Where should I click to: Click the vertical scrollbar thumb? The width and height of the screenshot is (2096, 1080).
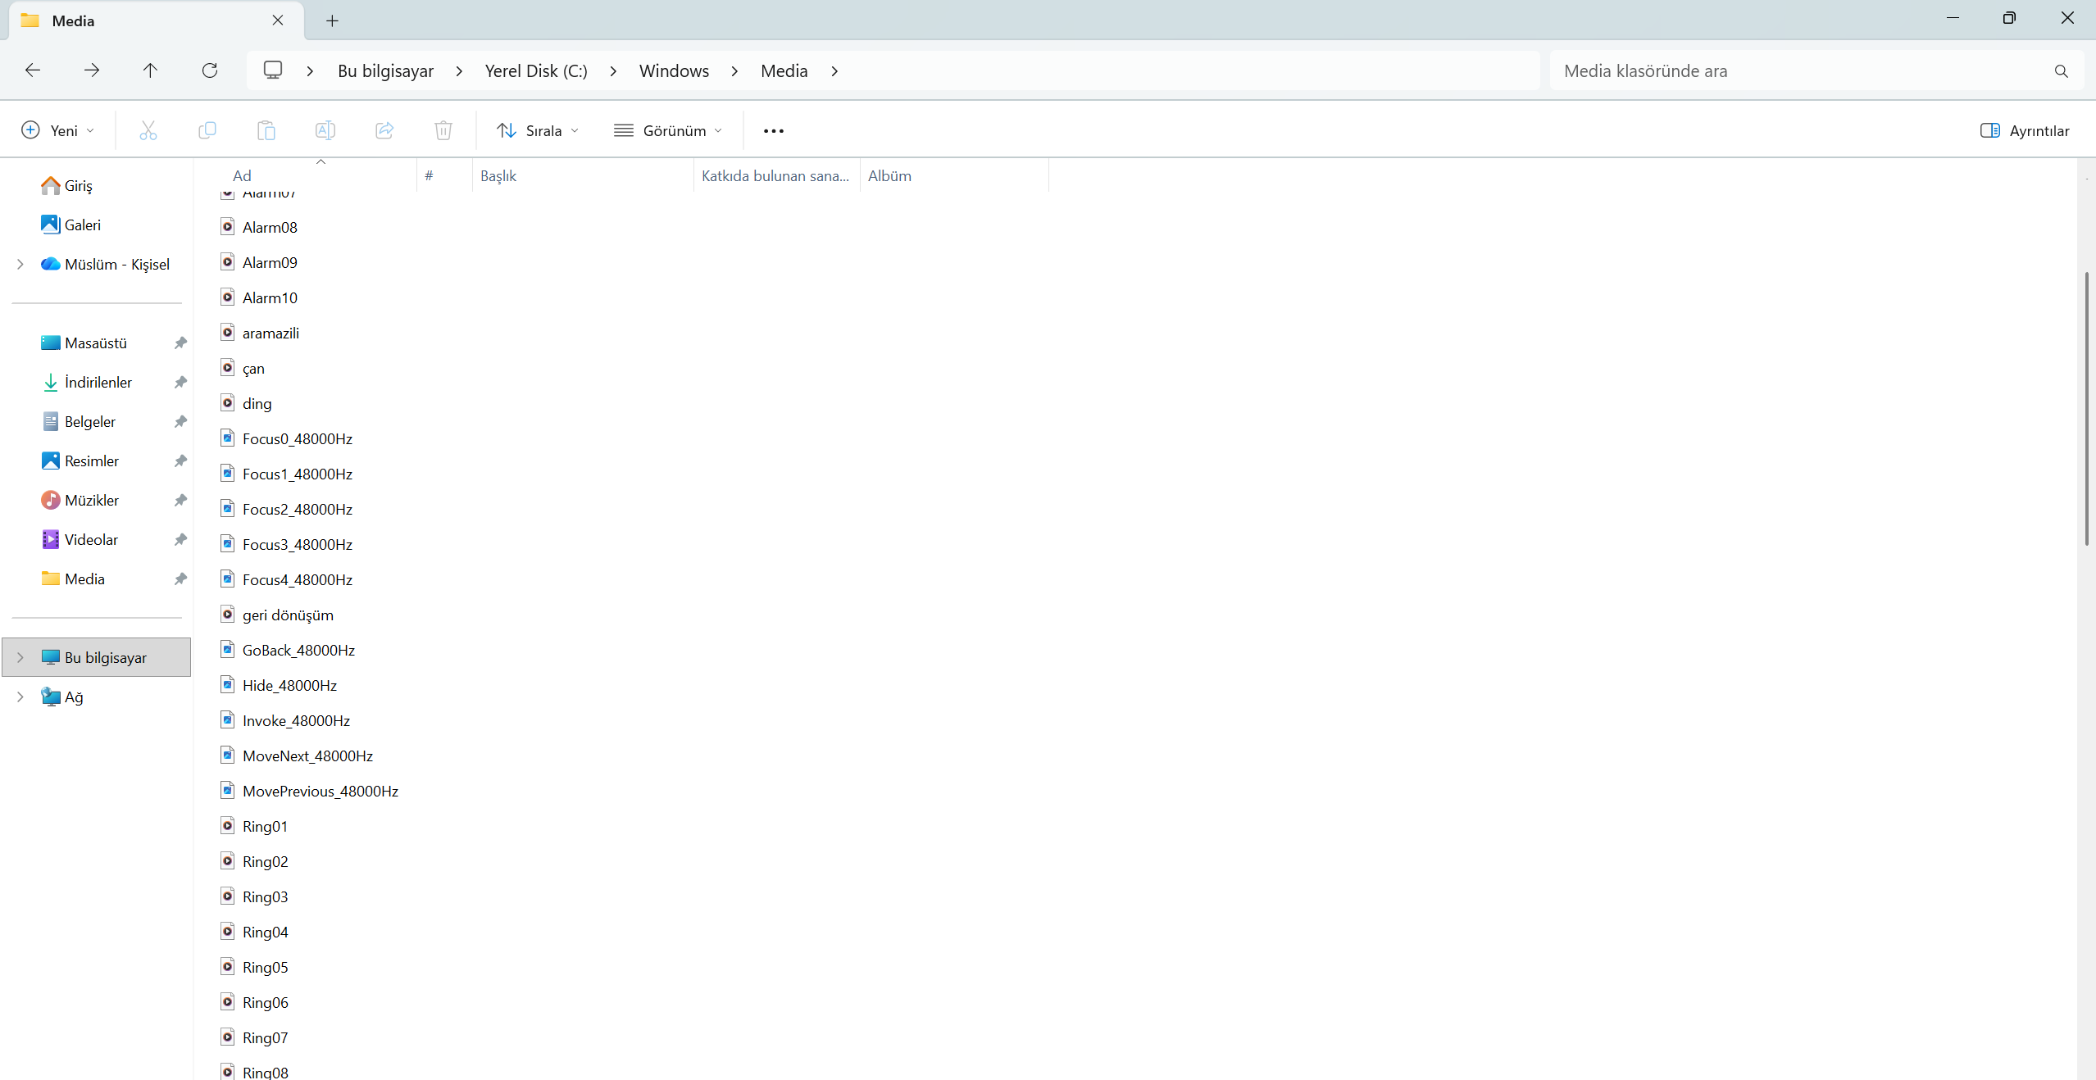tap(2087, 408)
